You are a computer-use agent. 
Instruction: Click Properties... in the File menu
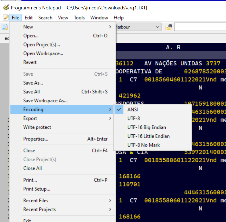(36, 139)
